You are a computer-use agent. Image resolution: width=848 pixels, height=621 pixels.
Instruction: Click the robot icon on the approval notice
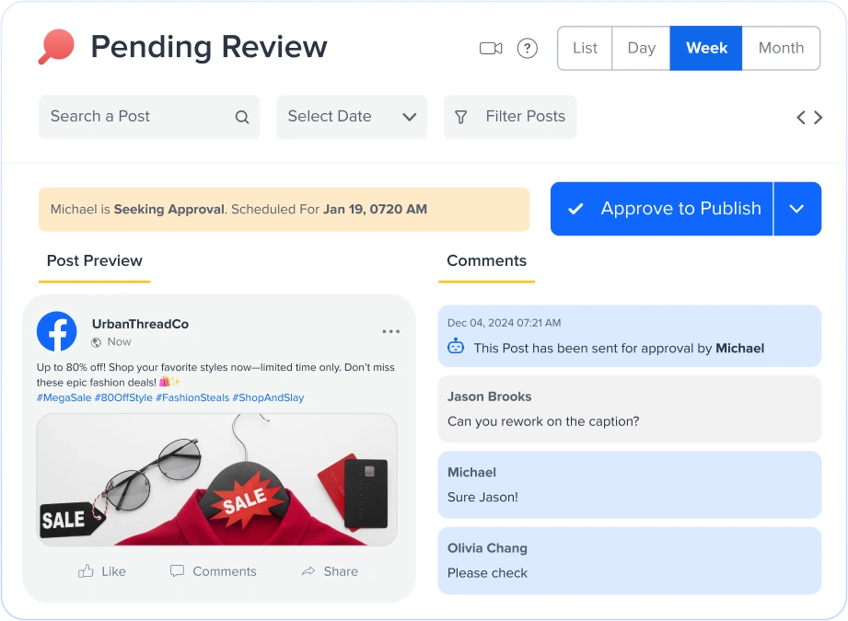pos(455,348)
